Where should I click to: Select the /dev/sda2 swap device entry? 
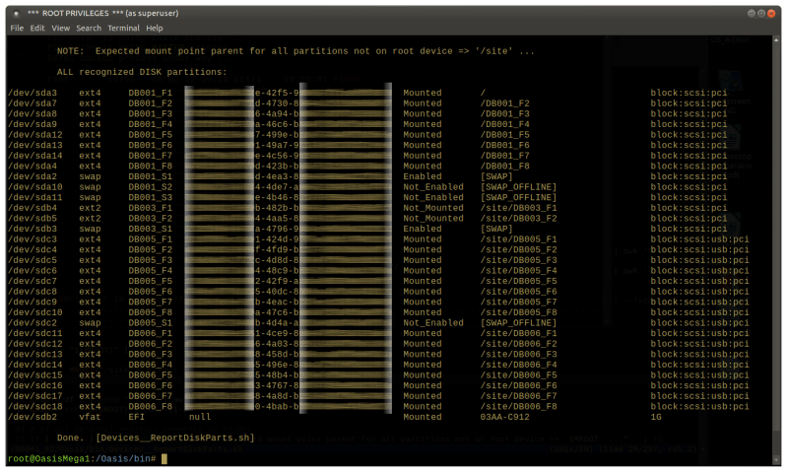(33, 176)
